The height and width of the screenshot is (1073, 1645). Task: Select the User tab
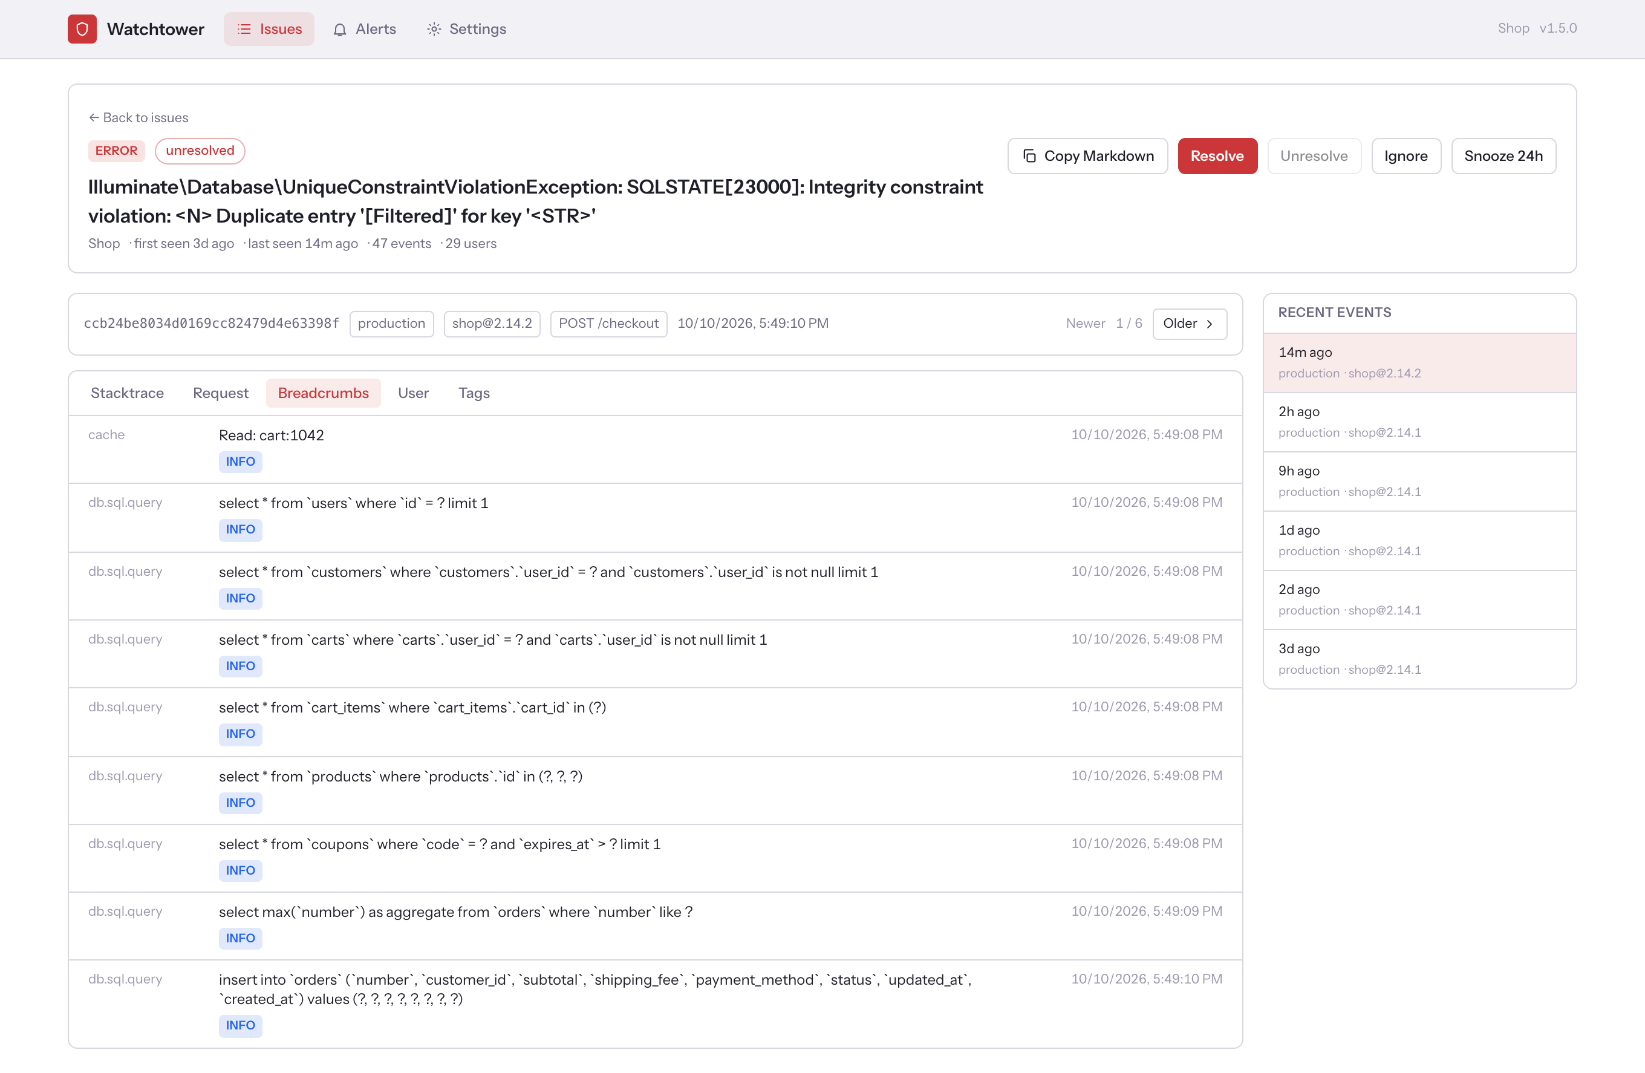[413, 393]
